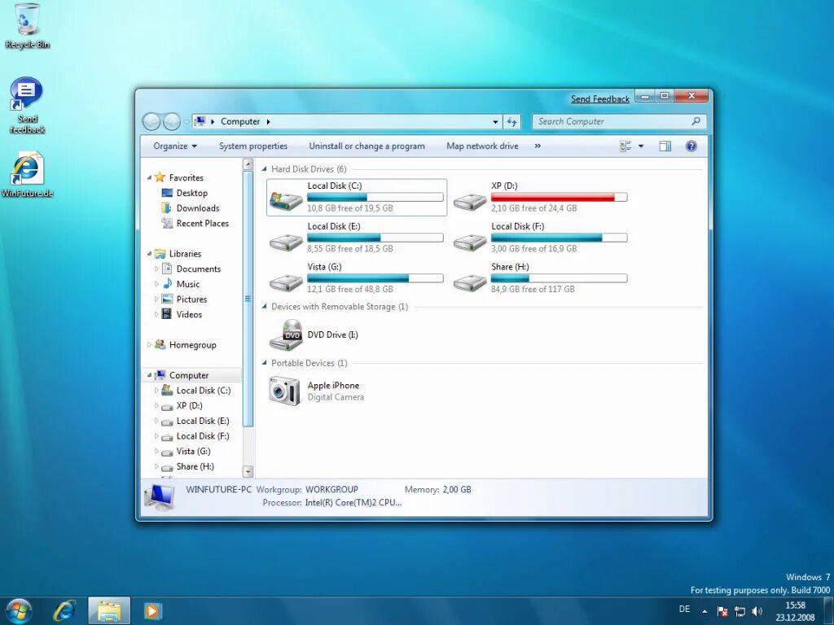Screen dimensions: 834x625
Task: Collapse the Computer tree node
Action: coord(150,375)
